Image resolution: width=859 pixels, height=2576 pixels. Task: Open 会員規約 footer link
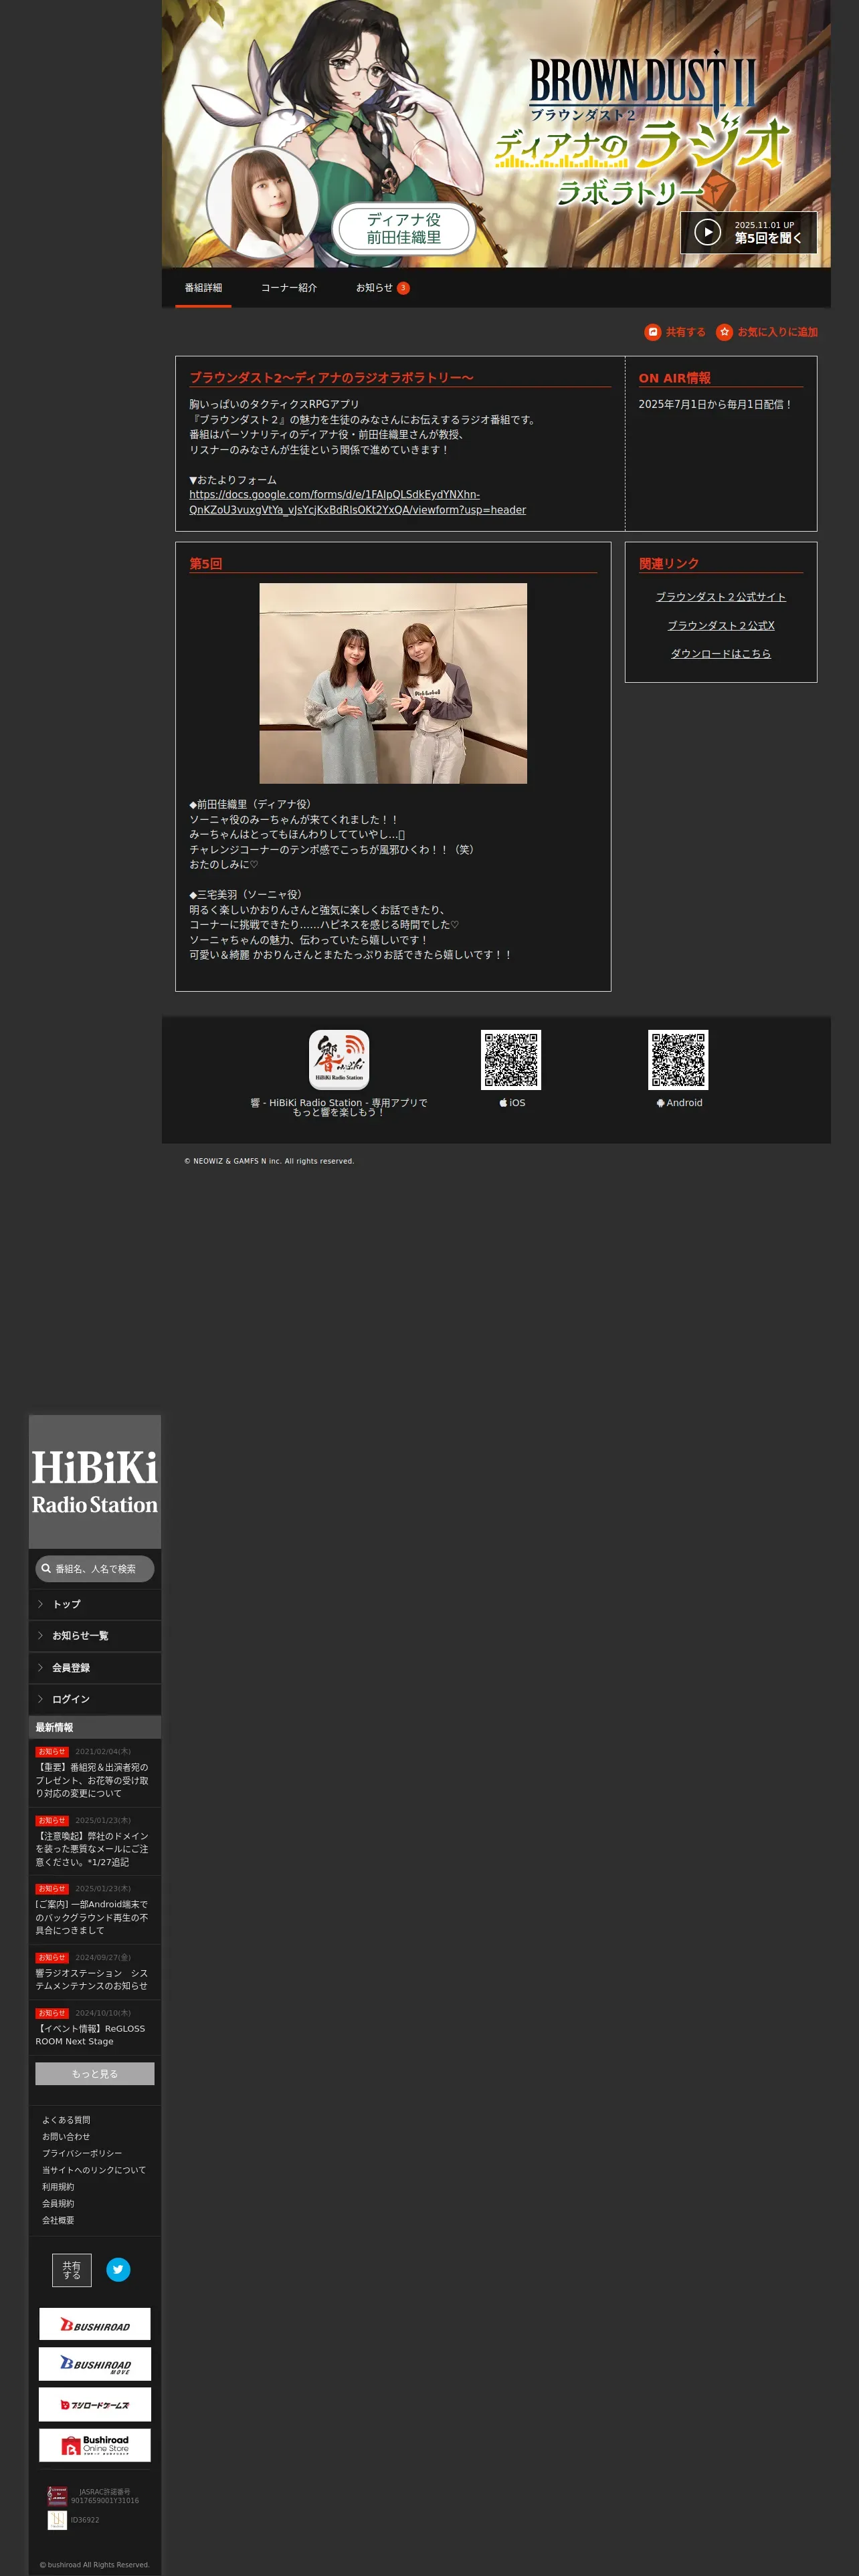[x=58, y=2204]
